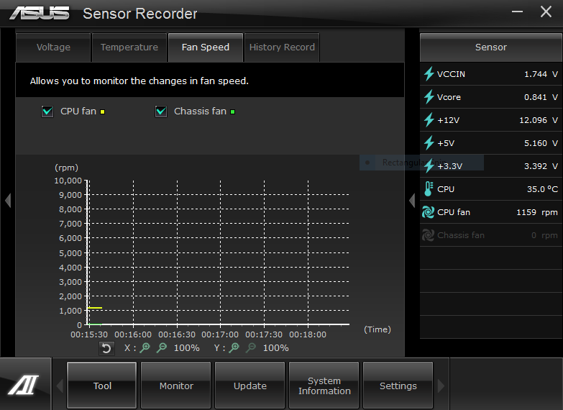Click the yellow CPU fan line on graph
The width and height of the screenshot is (563, 410).
click(95, 308)
